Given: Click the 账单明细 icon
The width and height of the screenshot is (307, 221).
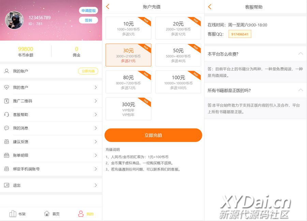Looking at the screenshot, I should tap(7, 155).
